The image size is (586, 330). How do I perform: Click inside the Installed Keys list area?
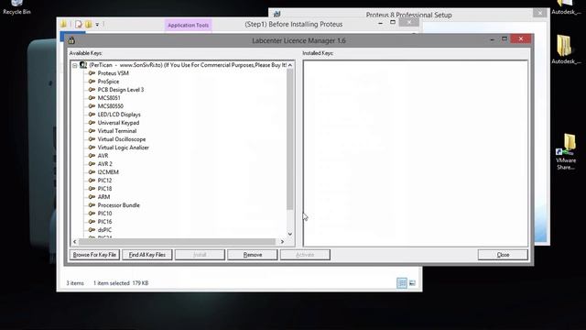coord(415,153)
